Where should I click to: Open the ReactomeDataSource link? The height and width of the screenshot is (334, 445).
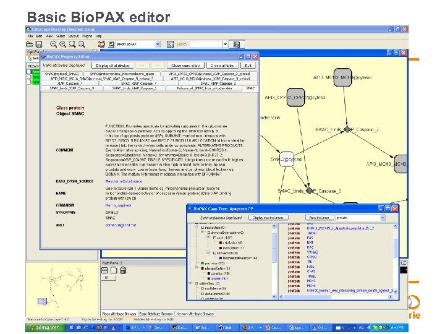point(124,181)
